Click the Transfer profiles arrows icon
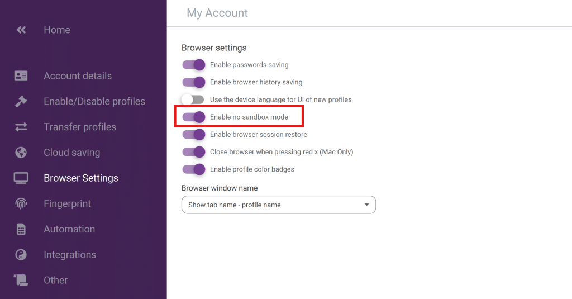 tap(21, 127)
